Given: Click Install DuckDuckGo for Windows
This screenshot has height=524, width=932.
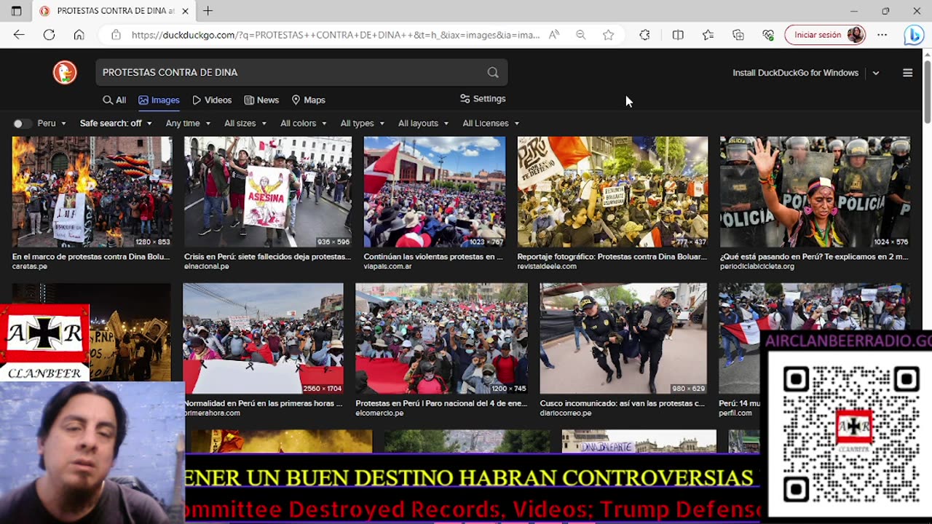Looking at the screenshot, I should pyautogui.click(x=795, y=73).
